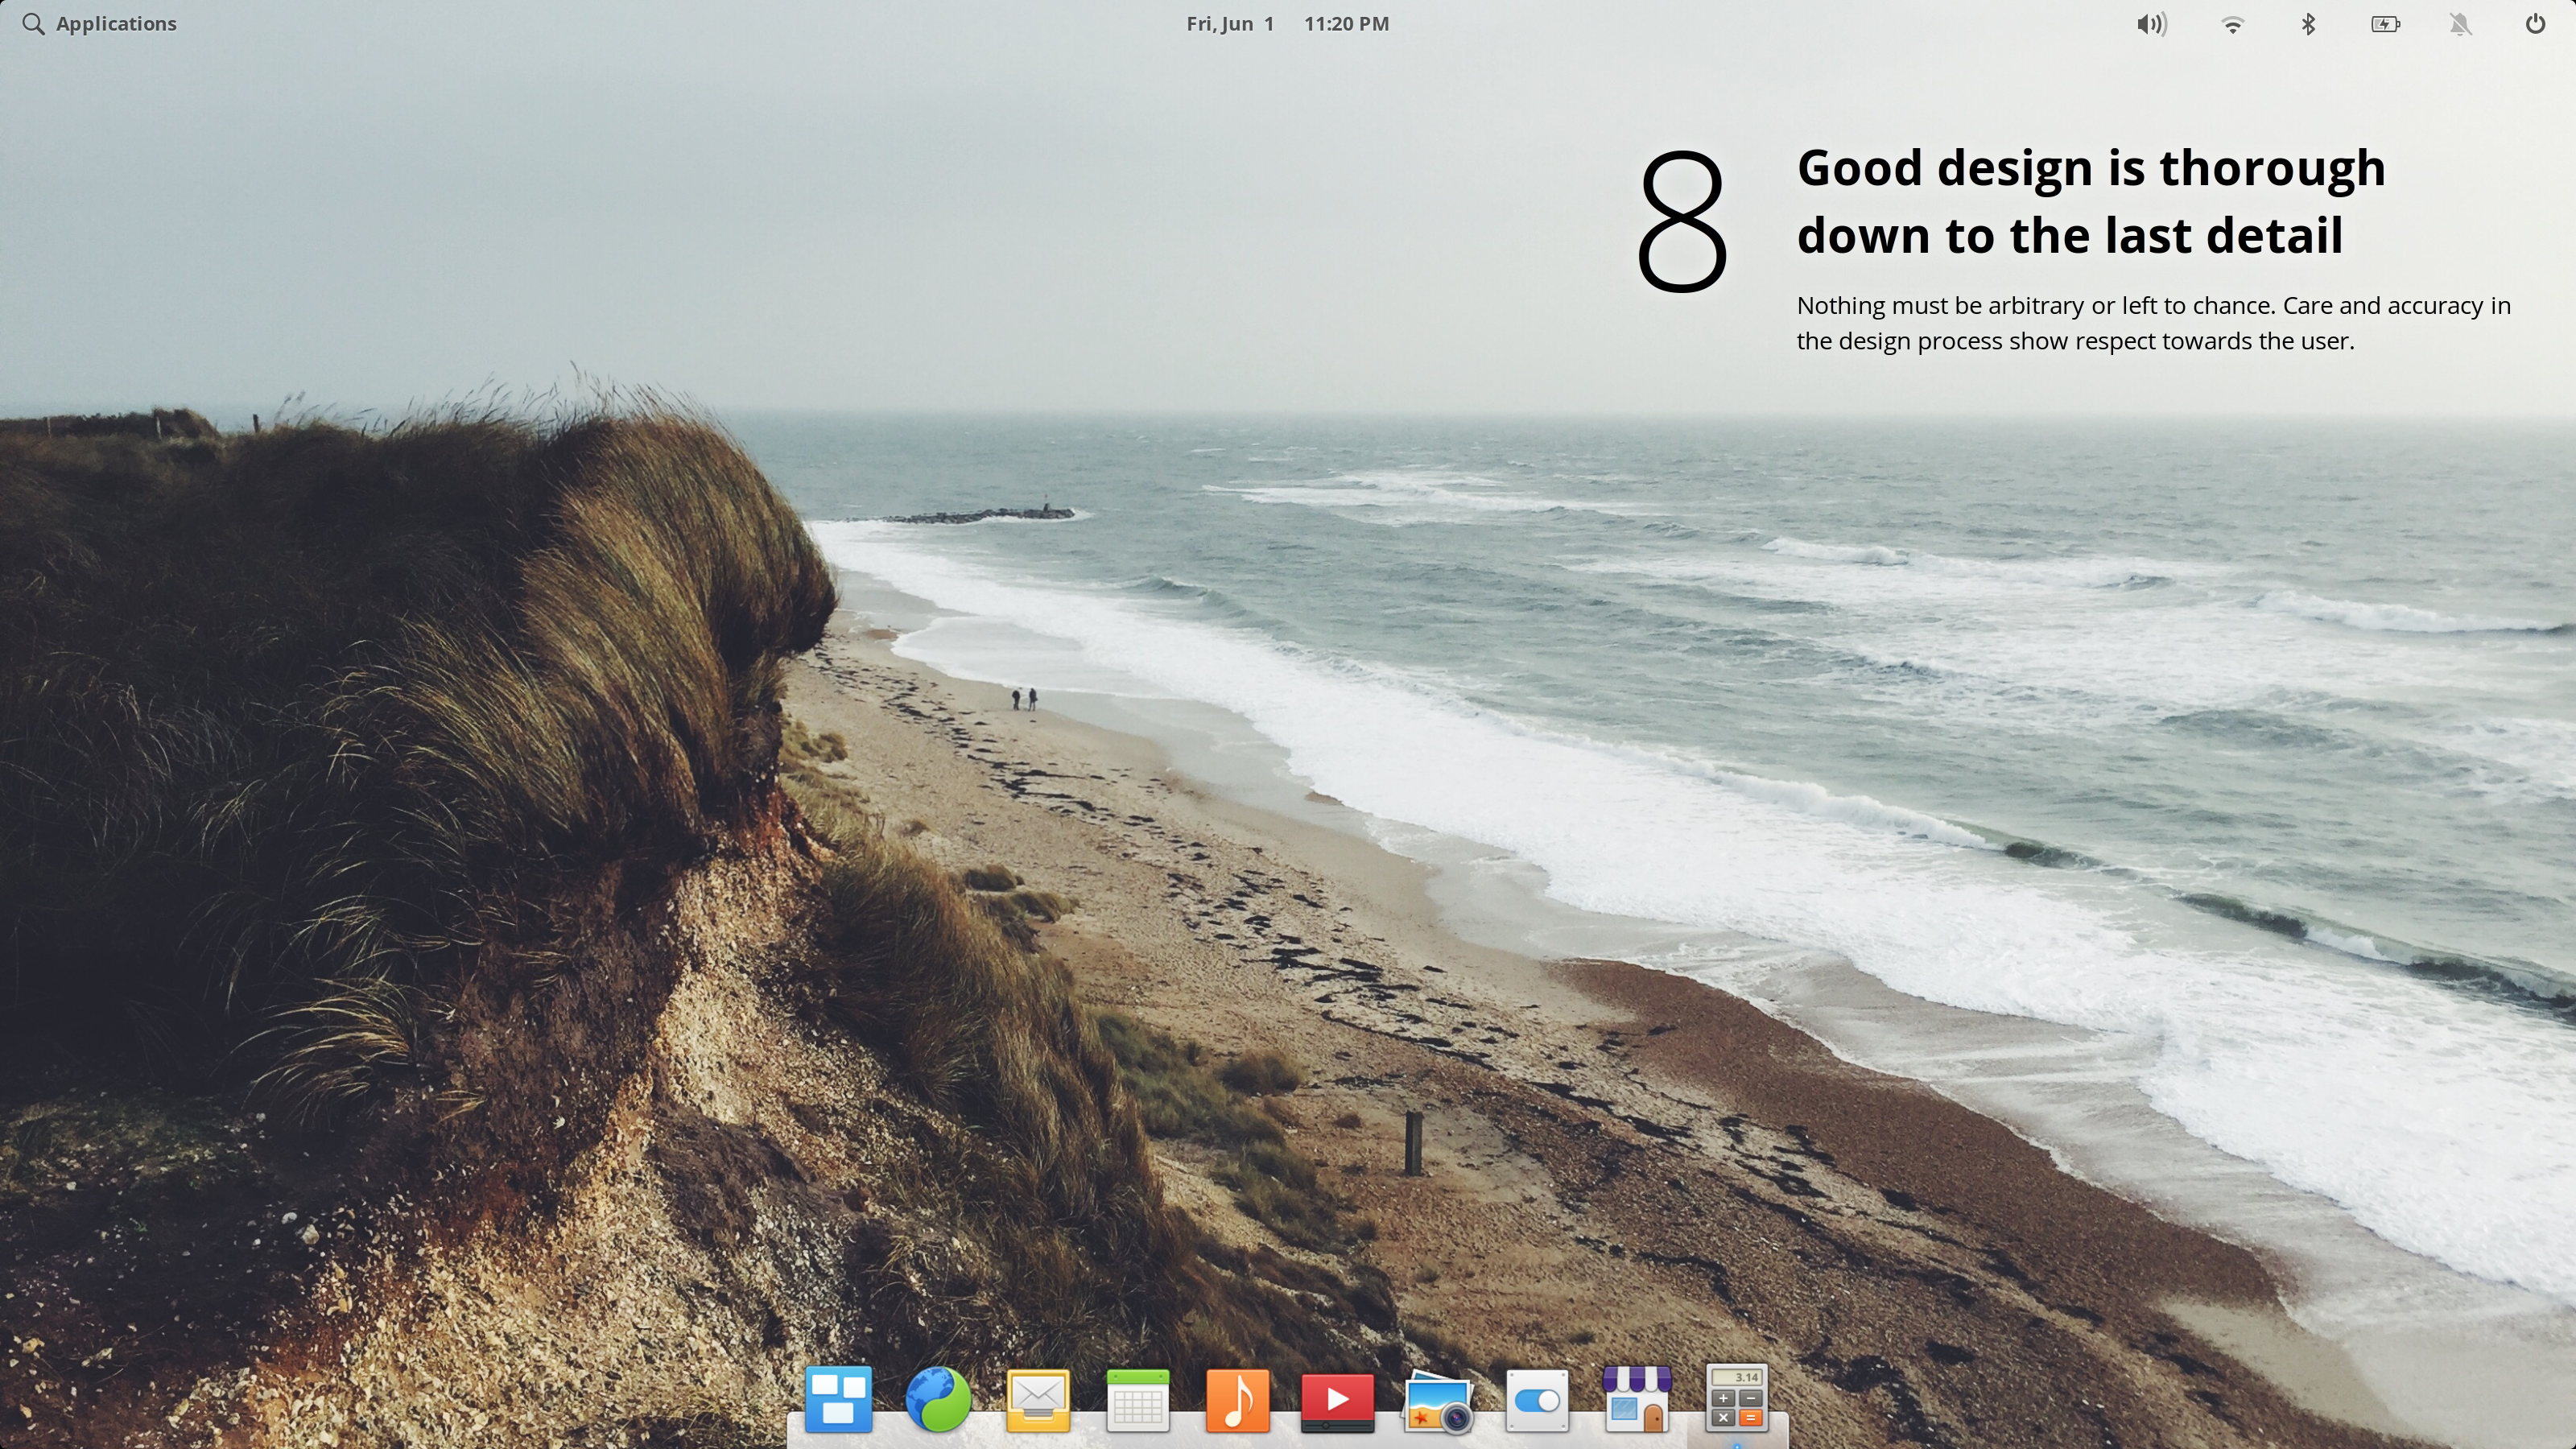Viewport: 2576px width, 1449px height.
Task: Open the Applications menu label
Action: click(116, 24)
